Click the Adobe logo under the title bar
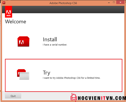This screenshot has height=102, width=126. pos(8,12)
